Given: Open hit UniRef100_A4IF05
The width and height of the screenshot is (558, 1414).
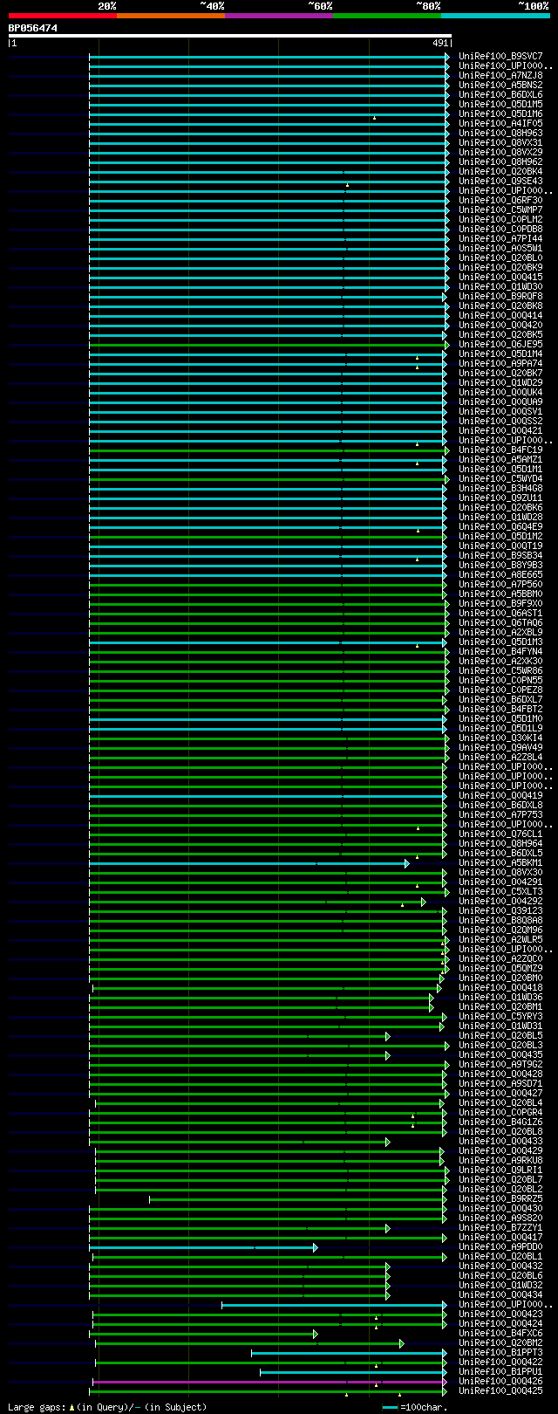Looking at the screenshot, I should (x=500, y=124).
